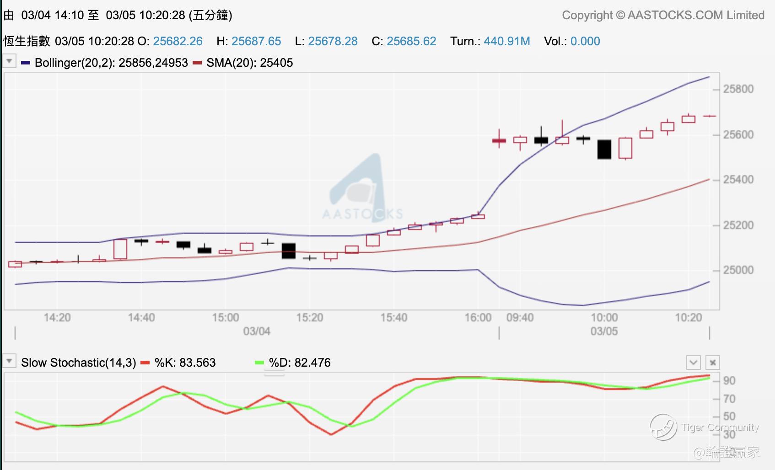This screenshot has width=775, height=470.
Task: Click the tall hollow candle before 14:40
Action: pyautogui.click(x=120, y=249)
